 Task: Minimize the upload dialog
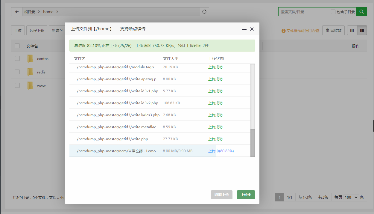click(244, 29)
